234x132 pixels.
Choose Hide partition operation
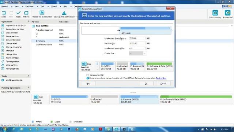coord(11,54)
